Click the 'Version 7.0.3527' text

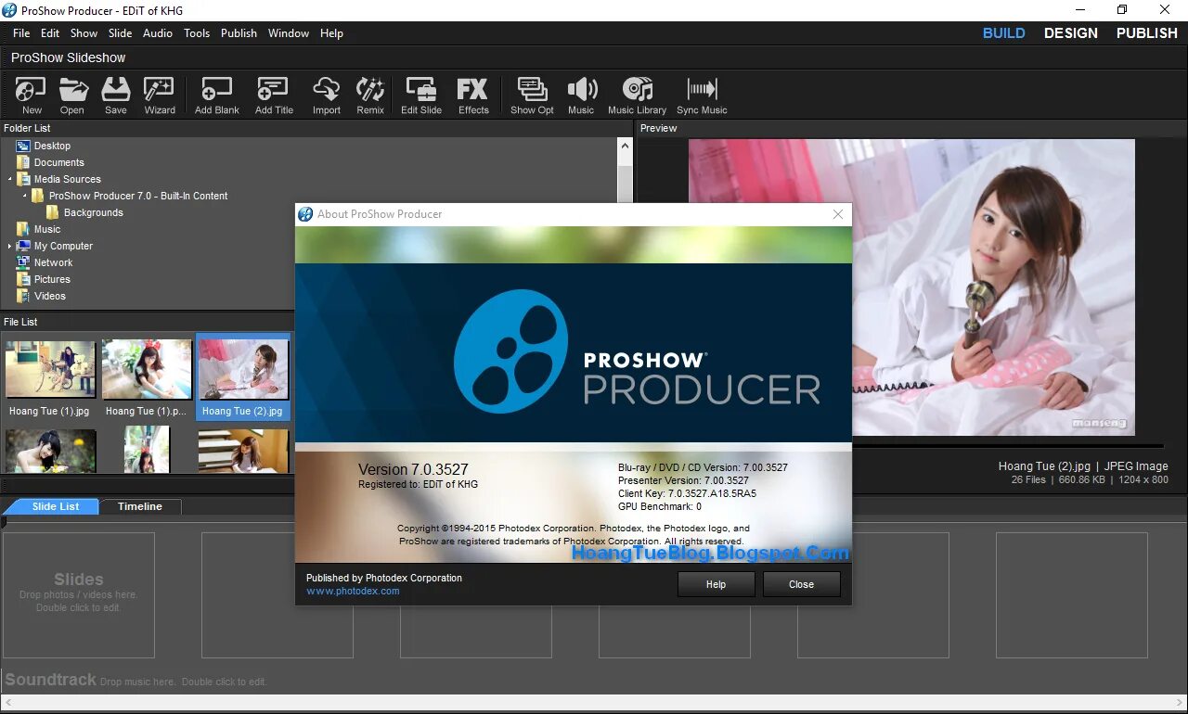click(413, 469)
